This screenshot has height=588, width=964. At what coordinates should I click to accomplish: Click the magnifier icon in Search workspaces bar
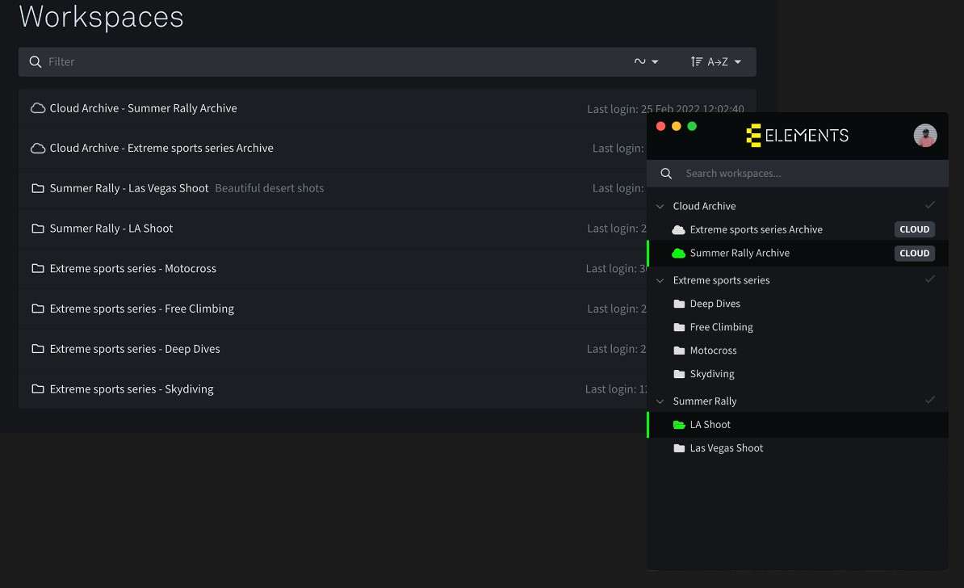pos(666,174)
